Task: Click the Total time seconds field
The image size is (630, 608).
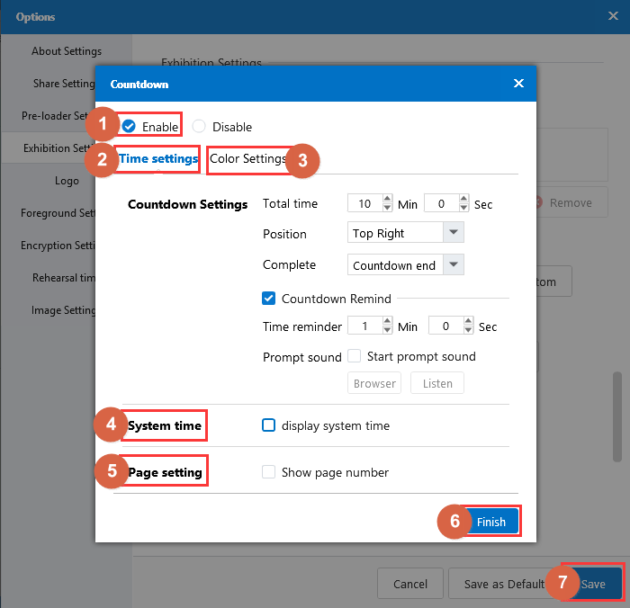Action: pyautogui.click(x=442, y=203)
